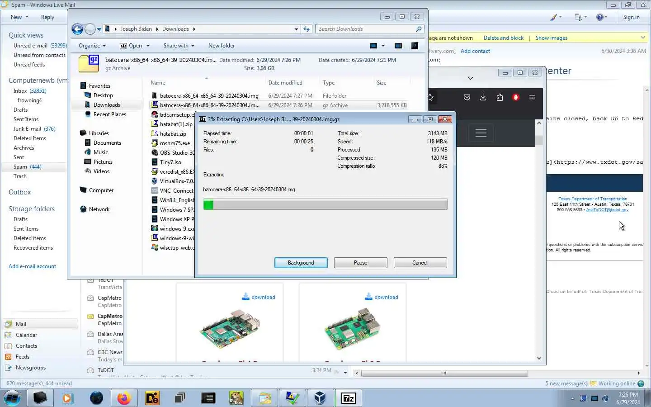Click Save to Pocket icon in Firefox

tap(467, 97)
